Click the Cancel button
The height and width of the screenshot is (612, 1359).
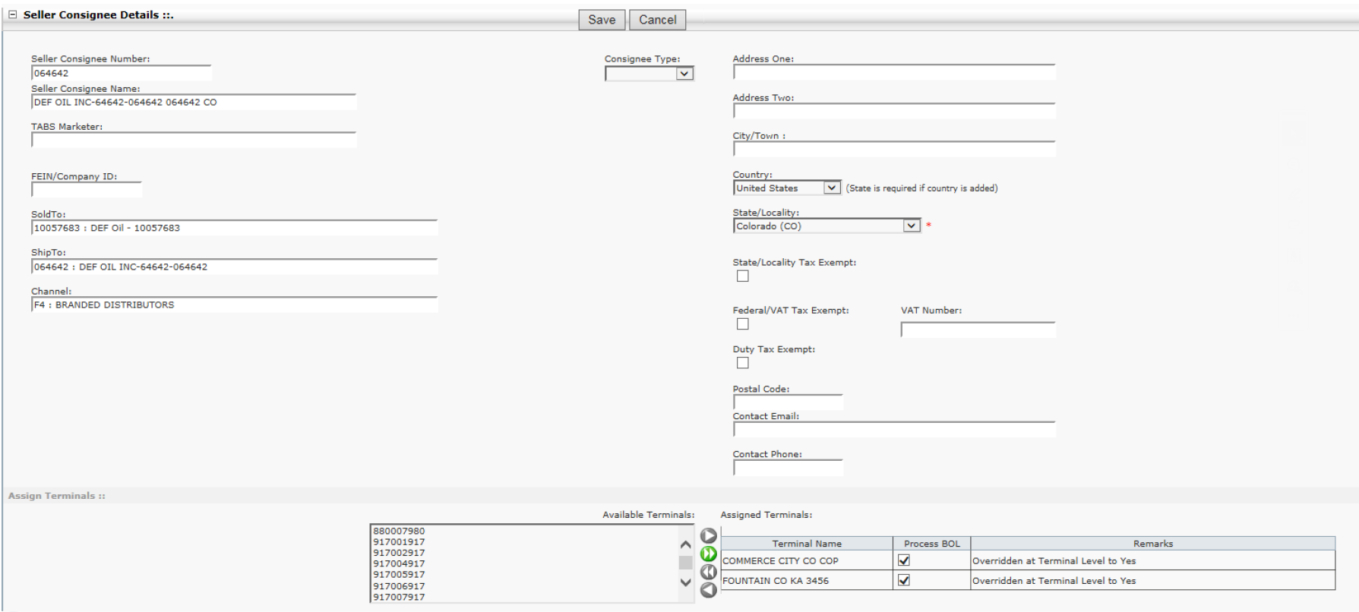[x=657, y=20]
